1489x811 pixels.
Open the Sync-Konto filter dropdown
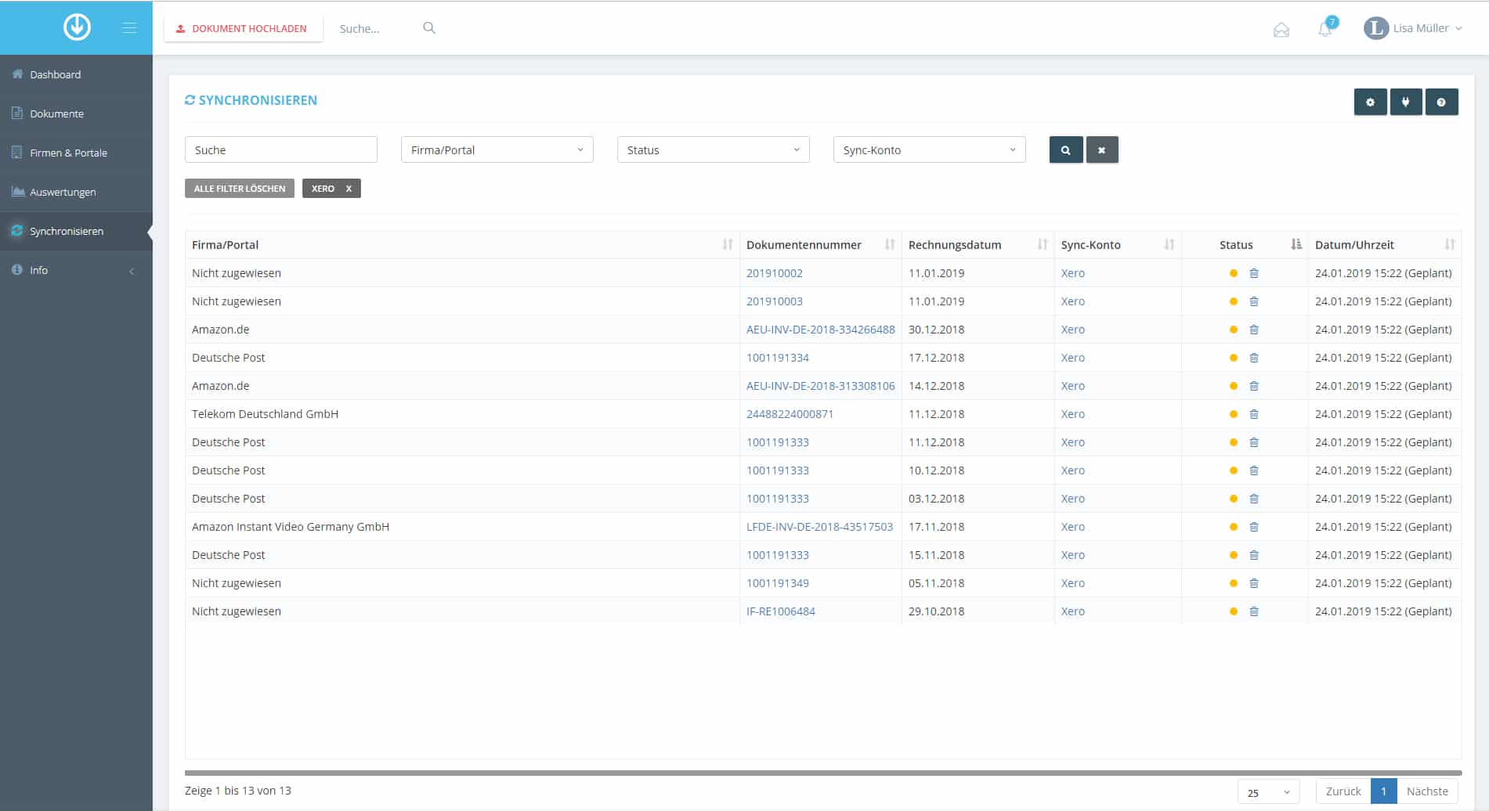[930, 150]
